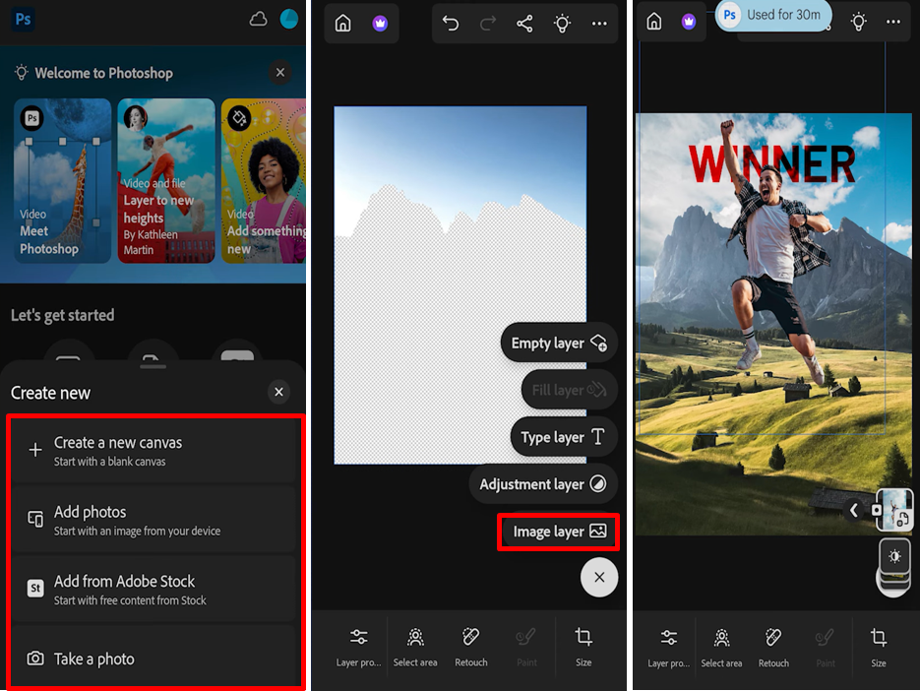920x691 pixels.
Task: Select the floating layer thumbnail
Action: pyautogui.click(x=893, y=510)
